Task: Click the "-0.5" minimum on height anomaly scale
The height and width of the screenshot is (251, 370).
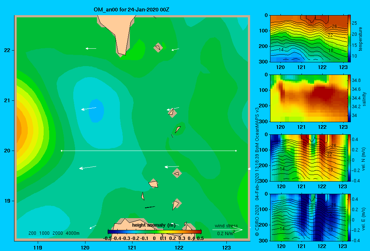Action: click(x=107, y=238)
